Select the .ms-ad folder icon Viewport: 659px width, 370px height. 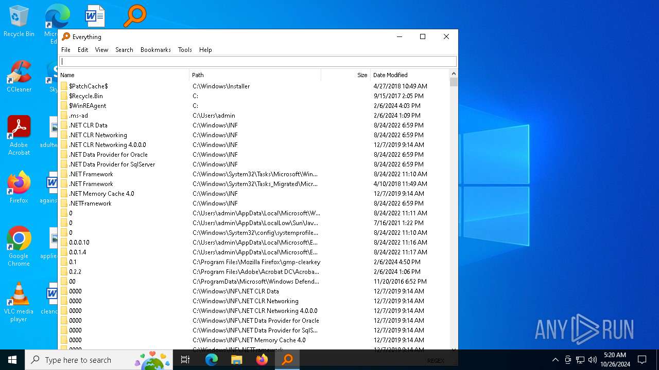click(x=64, y=115)
